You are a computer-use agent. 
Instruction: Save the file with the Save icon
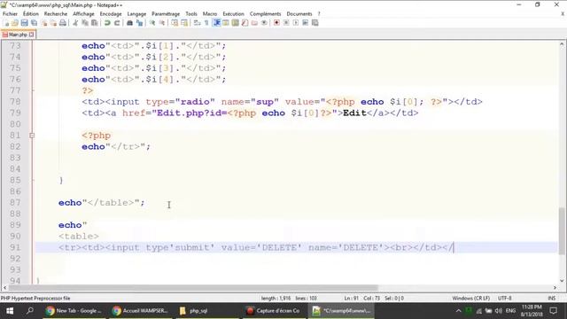tap(25, 23)
